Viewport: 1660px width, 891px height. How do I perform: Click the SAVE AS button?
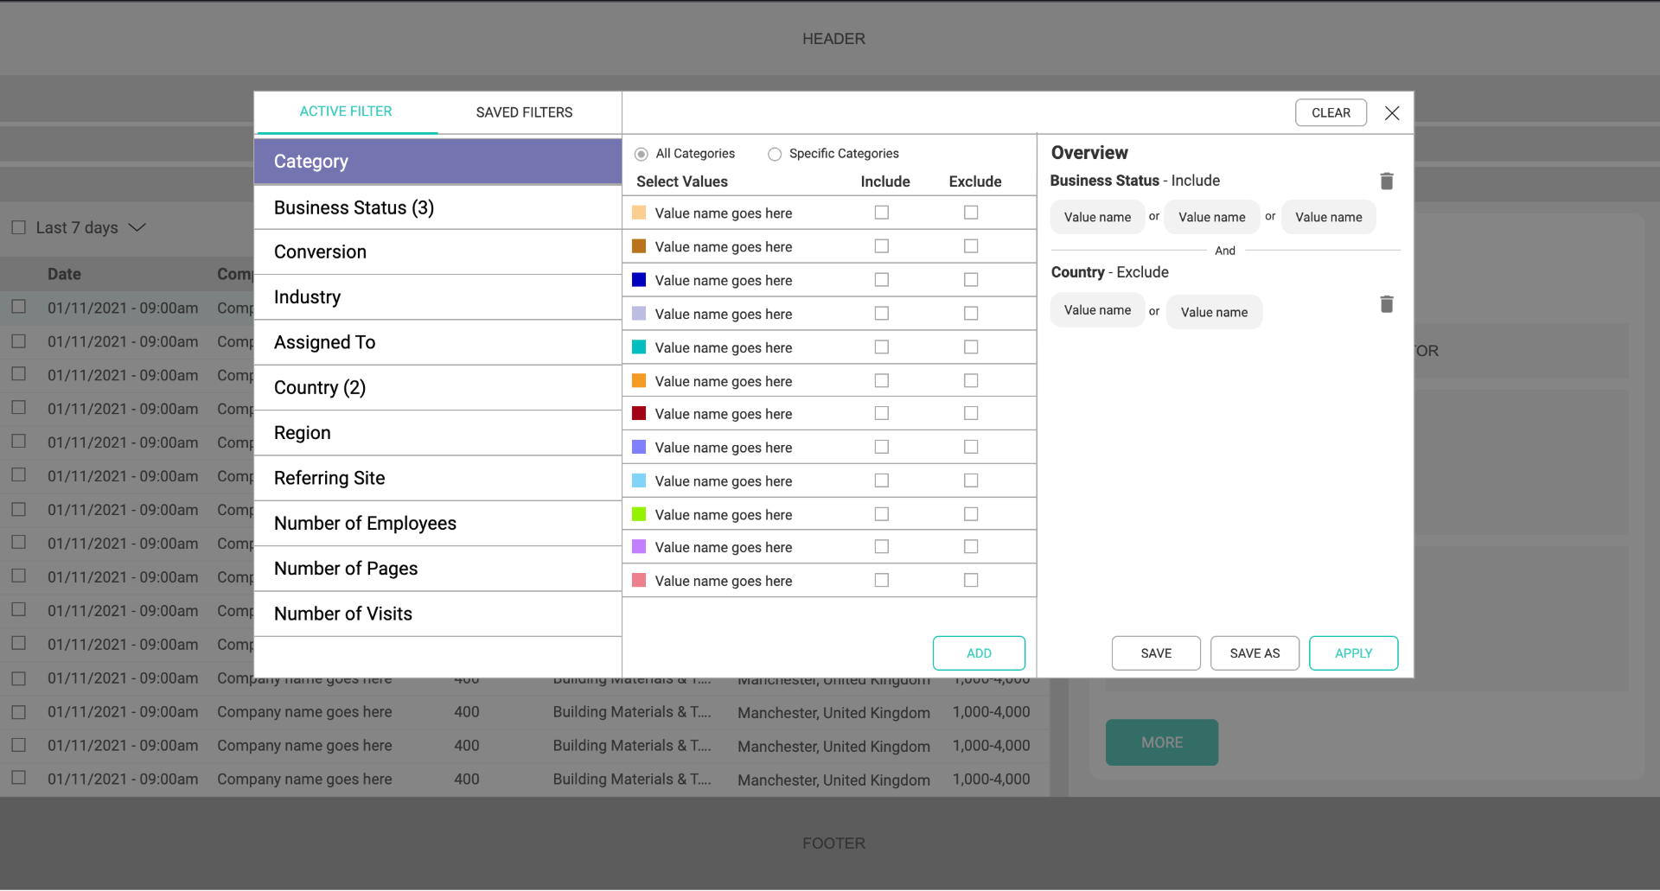click(1255, 653)
